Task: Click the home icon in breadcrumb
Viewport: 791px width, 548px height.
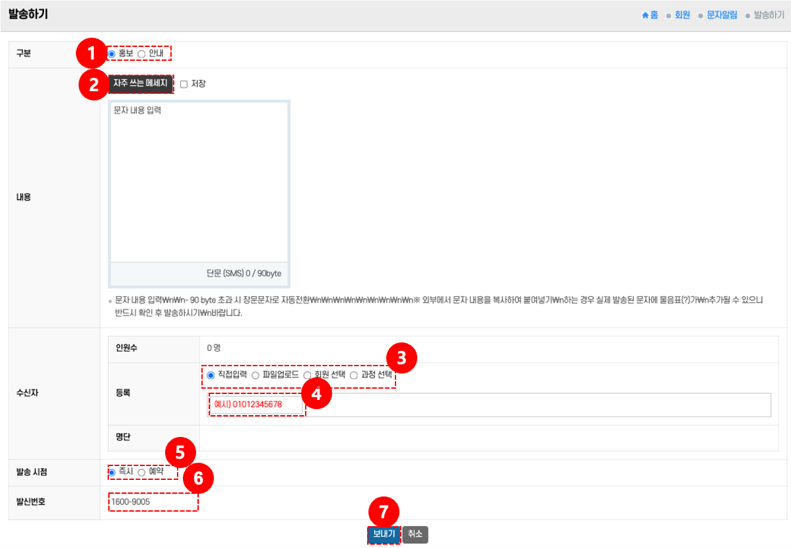Action: pos(645,15)
